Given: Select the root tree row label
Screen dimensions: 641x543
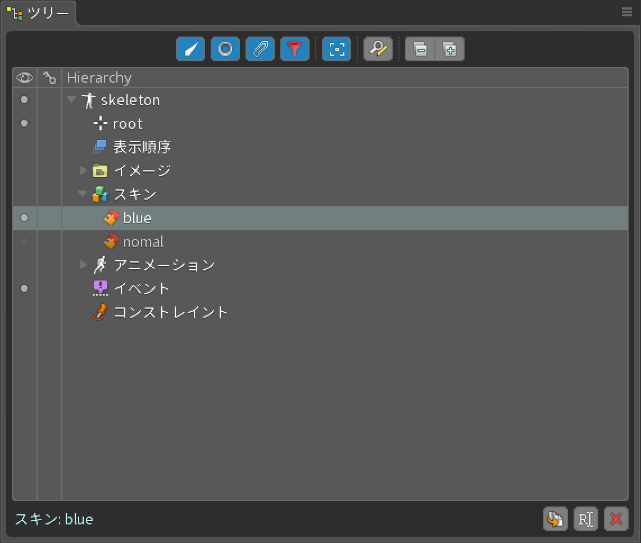Looking at the screenshot, I should (128, 124).
